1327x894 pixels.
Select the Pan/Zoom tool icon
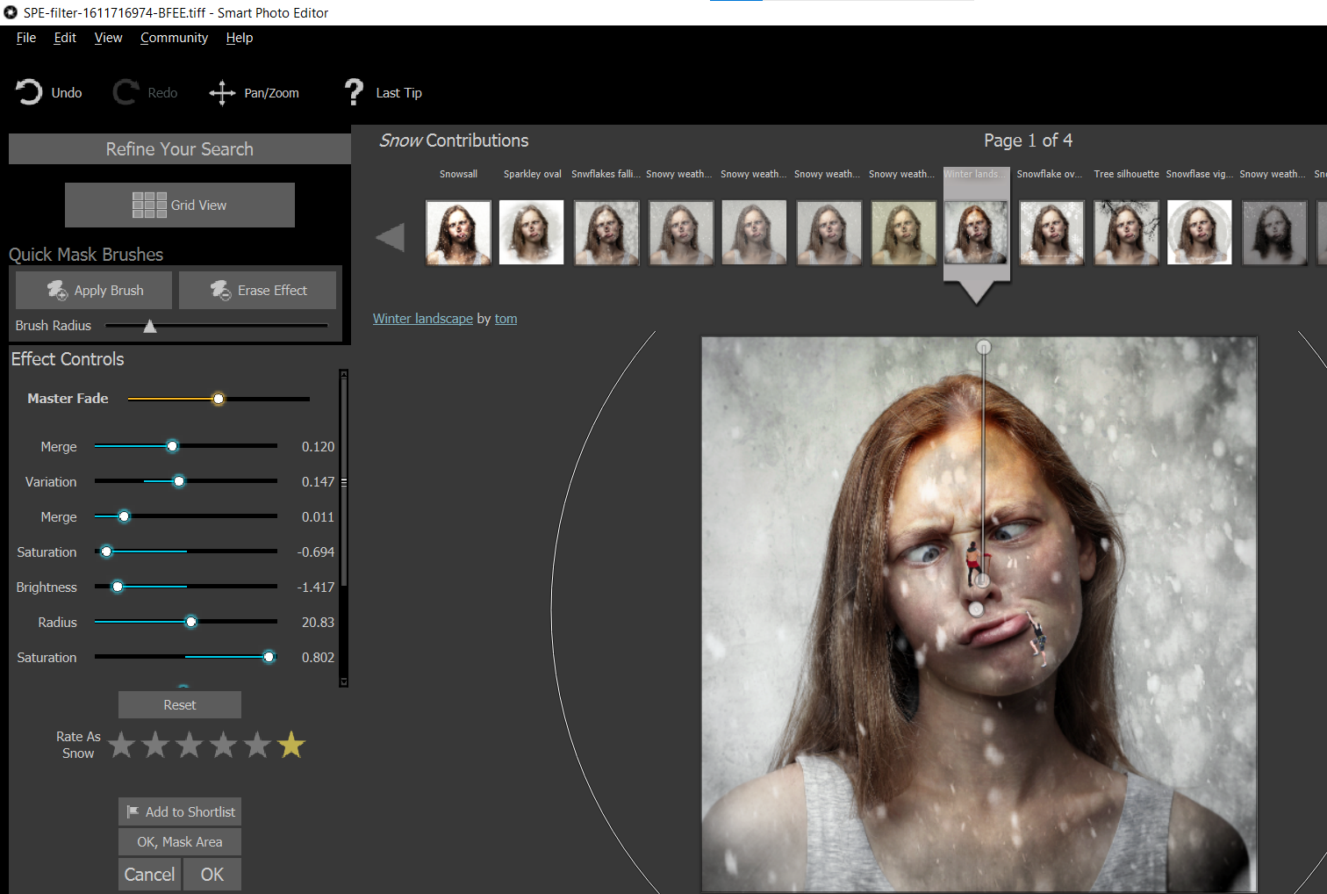tap(222, 92)
